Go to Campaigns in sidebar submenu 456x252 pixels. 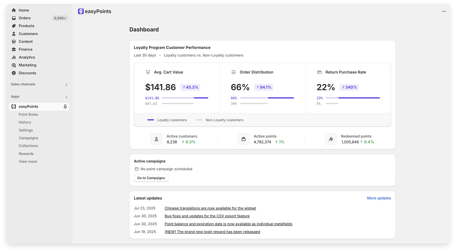point(28,138)
